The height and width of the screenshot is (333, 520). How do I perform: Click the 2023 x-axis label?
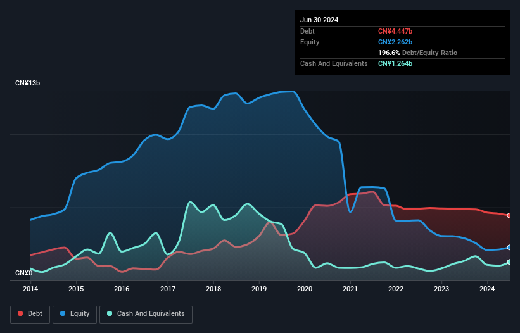click(441, 289)
